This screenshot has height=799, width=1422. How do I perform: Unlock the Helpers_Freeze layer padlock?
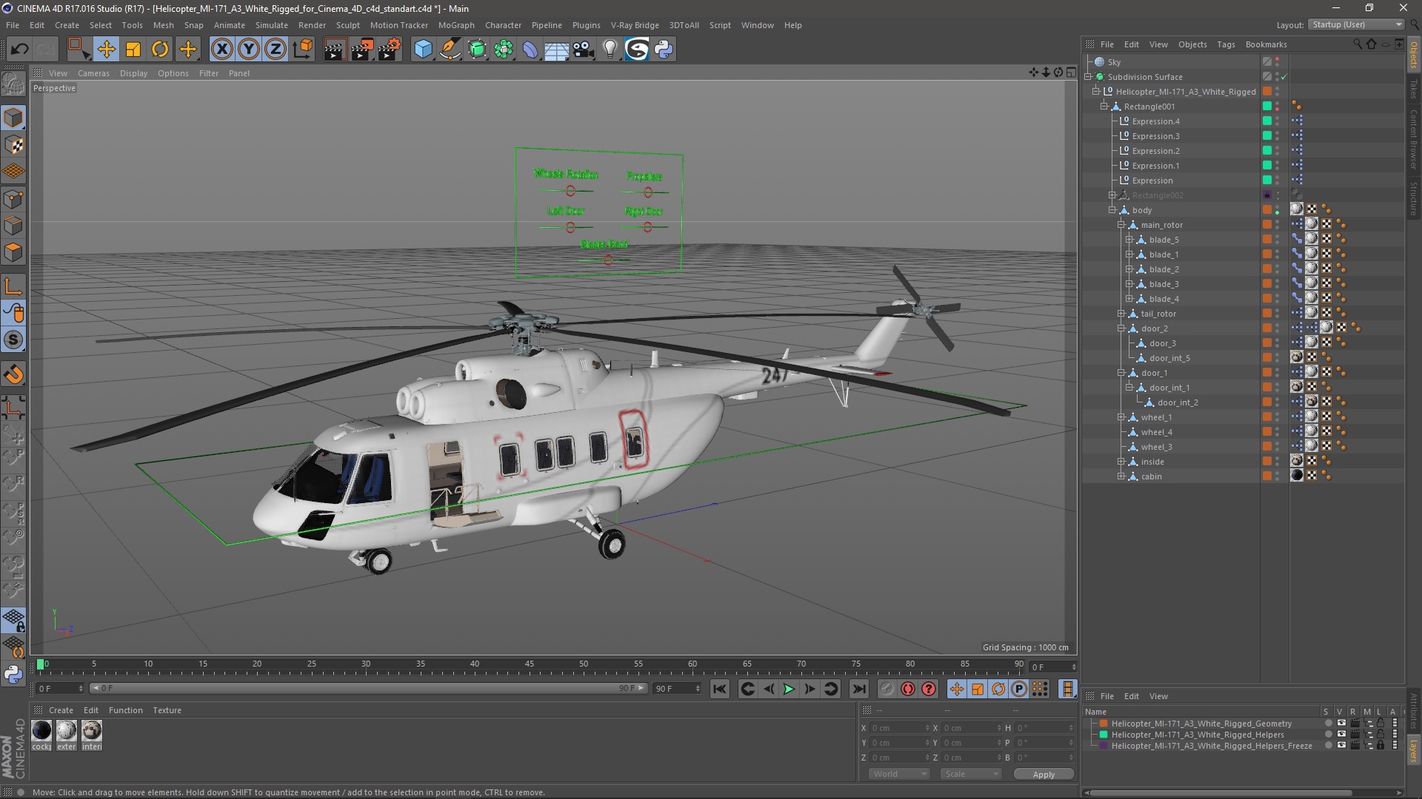1381,746
